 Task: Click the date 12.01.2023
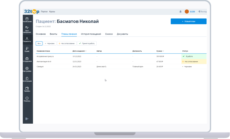77,61
